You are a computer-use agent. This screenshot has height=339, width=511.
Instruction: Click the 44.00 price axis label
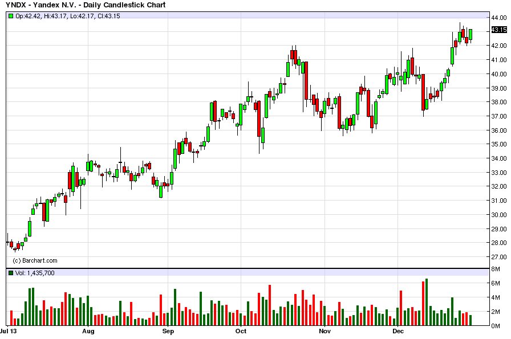[499, 18]
